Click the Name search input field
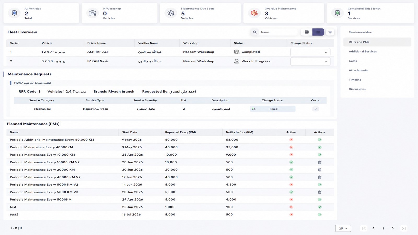418x235 pixels. pyautogui.click(x=278, y=32)
